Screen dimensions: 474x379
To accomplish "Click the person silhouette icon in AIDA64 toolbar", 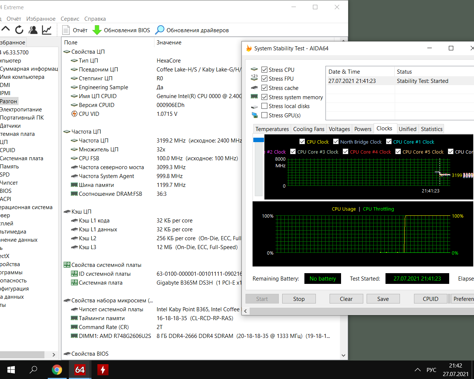I will [x=33, y=30].
